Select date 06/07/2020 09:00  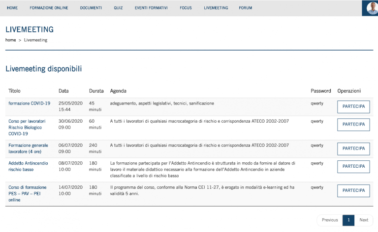[70, 149]
